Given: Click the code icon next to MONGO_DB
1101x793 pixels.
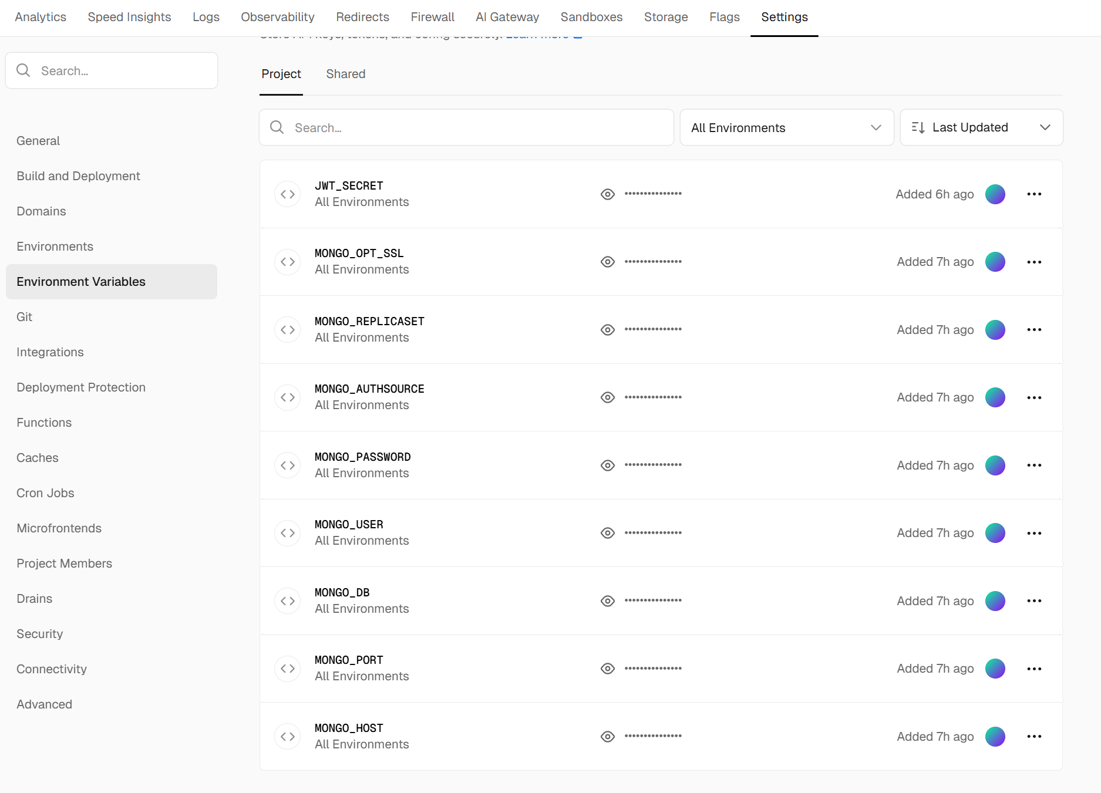Looking at the screenshot, I should click(x=288, y=601).
